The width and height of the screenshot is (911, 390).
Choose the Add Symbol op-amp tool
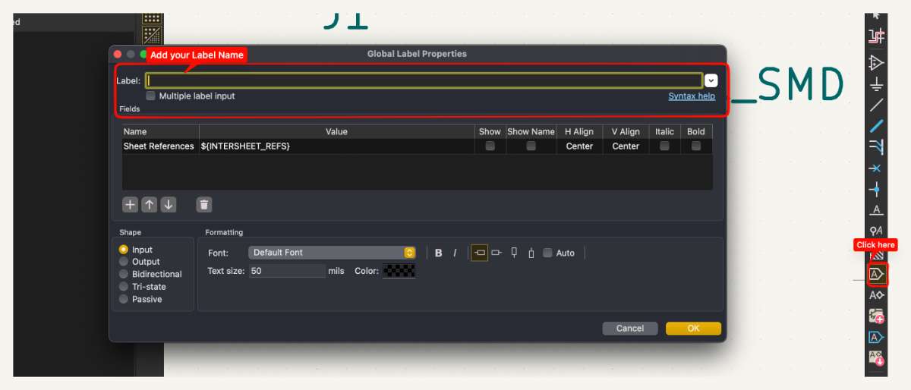[x=877, y=62]
